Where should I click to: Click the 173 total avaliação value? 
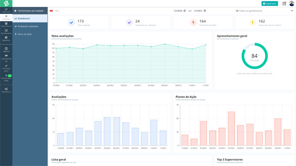pyautogui.click(x=81, y=21)
